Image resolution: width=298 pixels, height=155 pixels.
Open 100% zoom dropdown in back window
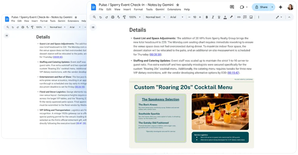(41, 27)
